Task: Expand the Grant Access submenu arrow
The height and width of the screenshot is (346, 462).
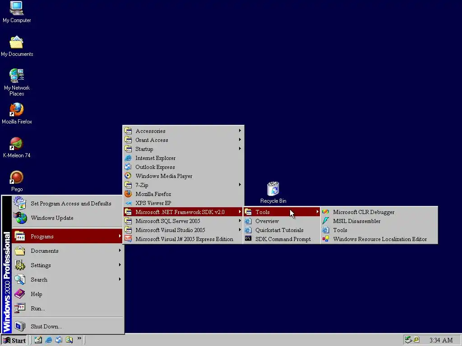Action: click(x=240, y=140)
